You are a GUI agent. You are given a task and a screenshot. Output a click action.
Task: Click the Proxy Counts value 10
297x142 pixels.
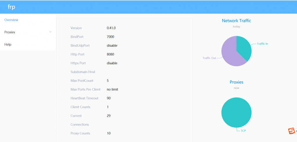coord(108,133)
